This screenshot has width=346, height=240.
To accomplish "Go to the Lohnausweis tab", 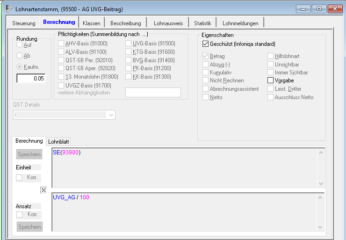I will click(168, 23).
